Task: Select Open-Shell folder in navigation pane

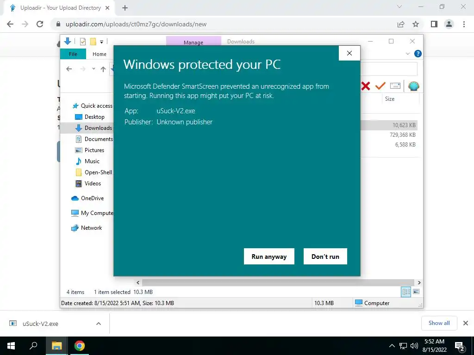Action: click(x=94, y=172)
